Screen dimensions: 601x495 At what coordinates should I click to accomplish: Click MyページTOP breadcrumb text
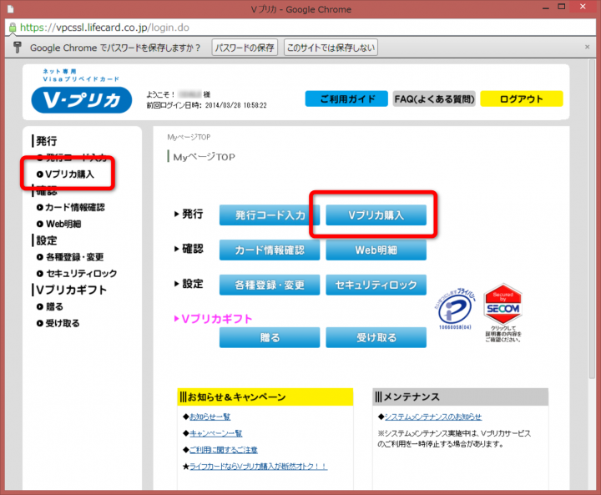[x=189, y=137]
